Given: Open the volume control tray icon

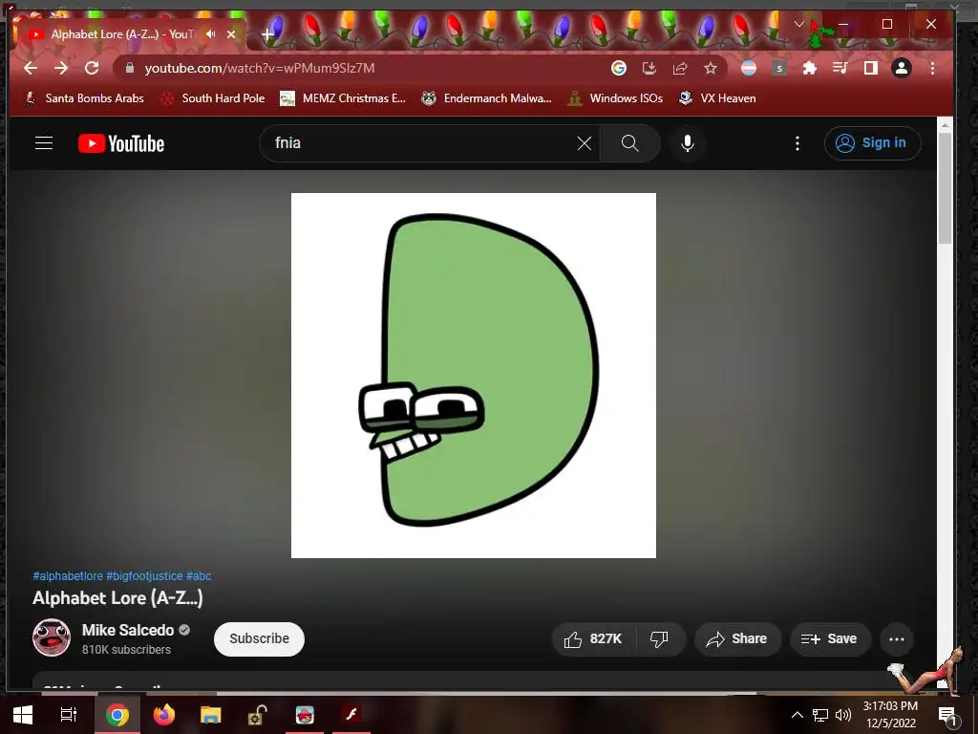Looking at the screenshot, I should (843, 715).
